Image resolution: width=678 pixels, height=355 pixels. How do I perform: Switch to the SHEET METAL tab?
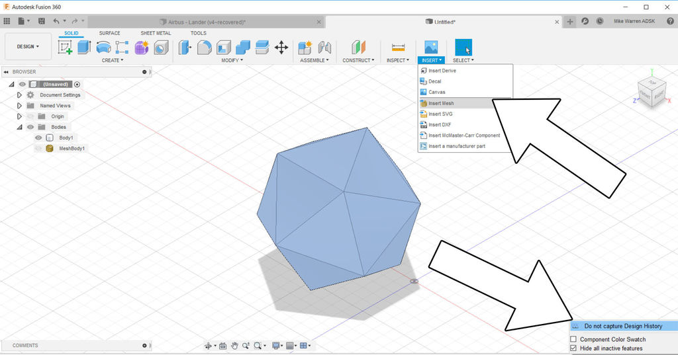pos(156,33)
